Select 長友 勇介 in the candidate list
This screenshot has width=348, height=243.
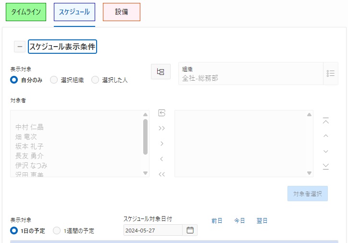29,156
